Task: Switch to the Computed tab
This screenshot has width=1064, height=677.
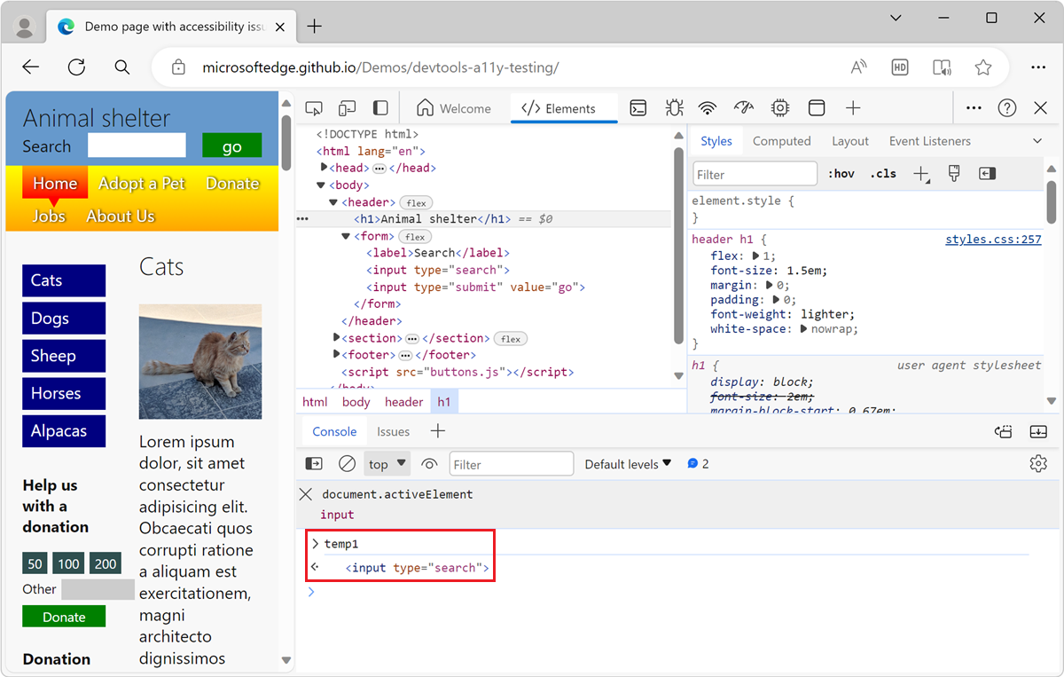Action: 782,140
